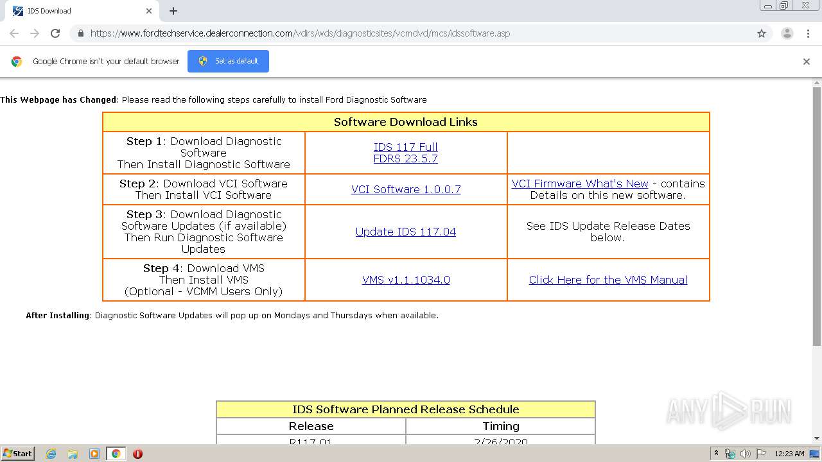Click the Software Download Links header
Screen dimensions: 822x462
point(406,122)
